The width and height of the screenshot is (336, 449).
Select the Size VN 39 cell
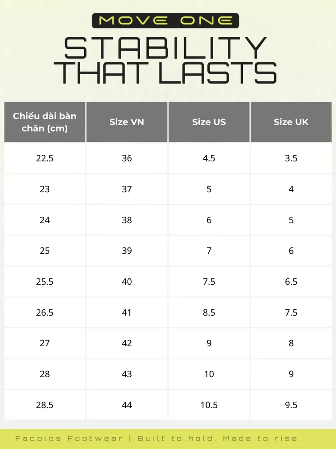[127, 251]
